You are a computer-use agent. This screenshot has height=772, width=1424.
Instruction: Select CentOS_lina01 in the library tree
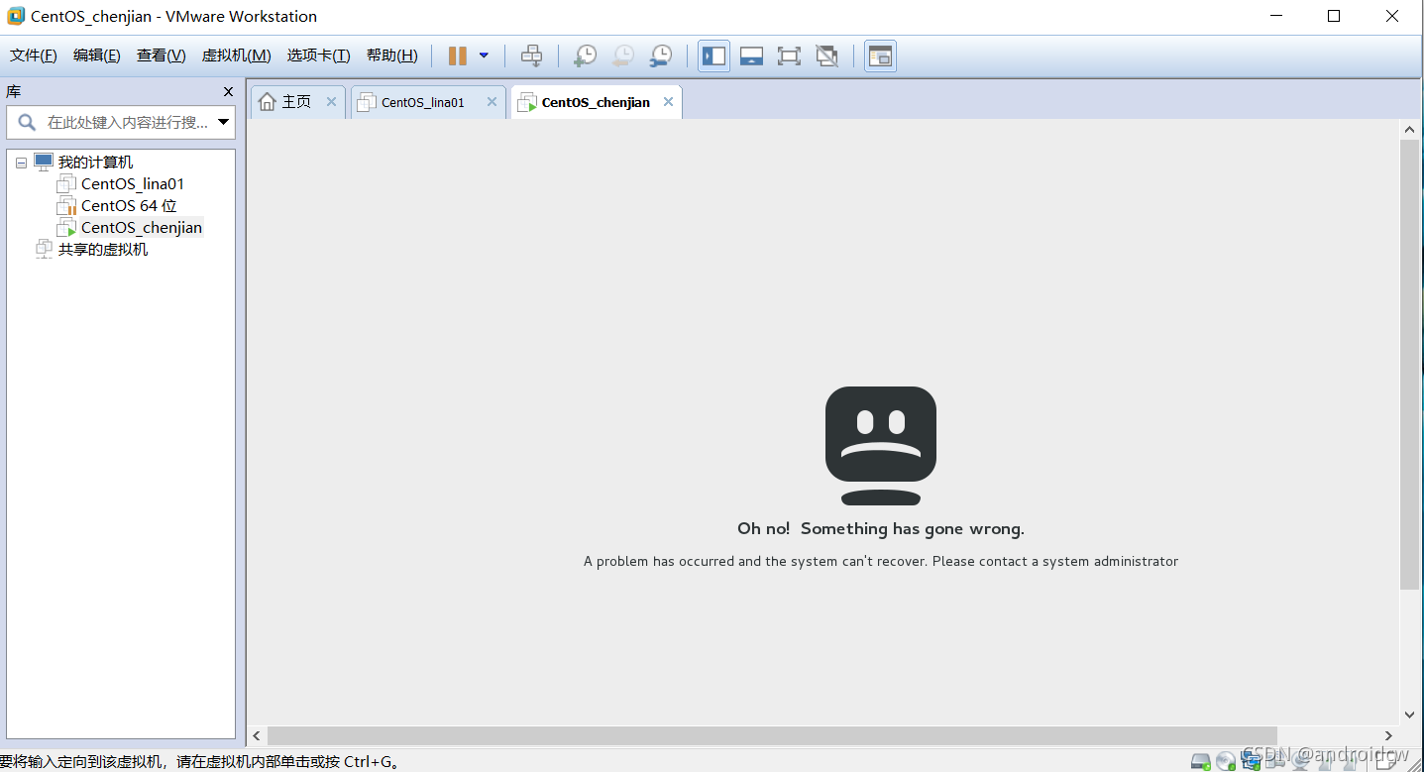tap(133, 184)
